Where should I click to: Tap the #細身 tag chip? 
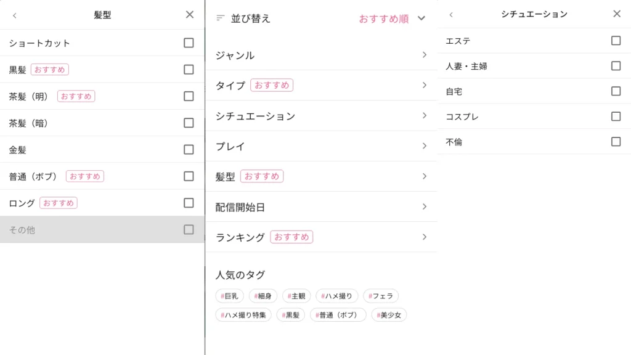[x=263, y=296]
